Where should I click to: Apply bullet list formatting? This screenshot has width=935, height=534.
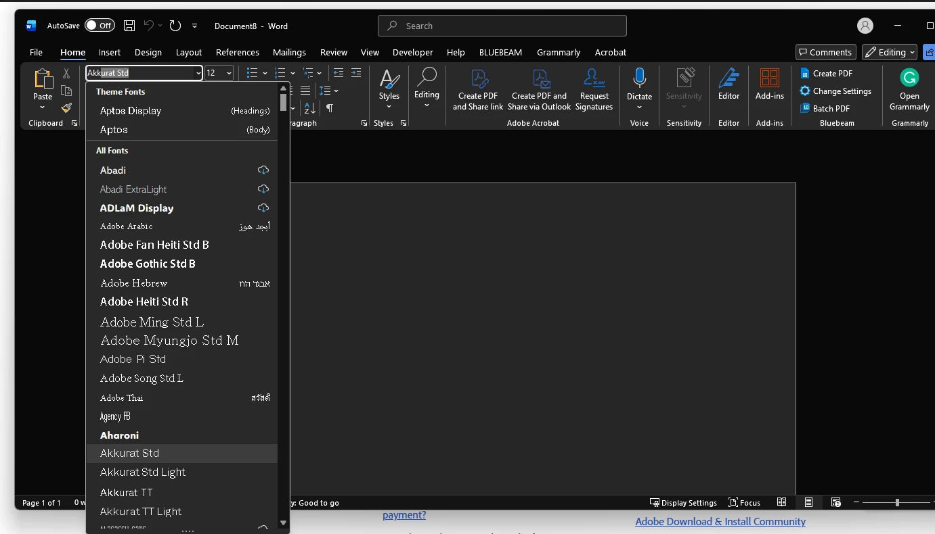coord(253,73)
